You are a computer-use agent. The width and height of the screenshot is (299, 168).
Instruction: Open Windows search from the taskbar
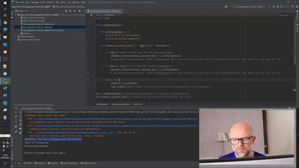(5, 9)
